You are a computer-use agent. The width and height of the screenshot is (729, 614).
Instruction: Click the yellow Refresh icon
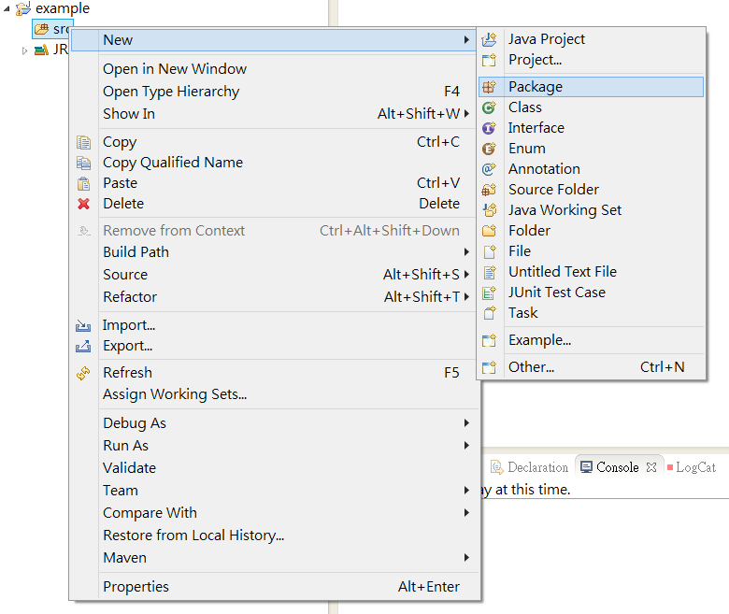point(84,373)
